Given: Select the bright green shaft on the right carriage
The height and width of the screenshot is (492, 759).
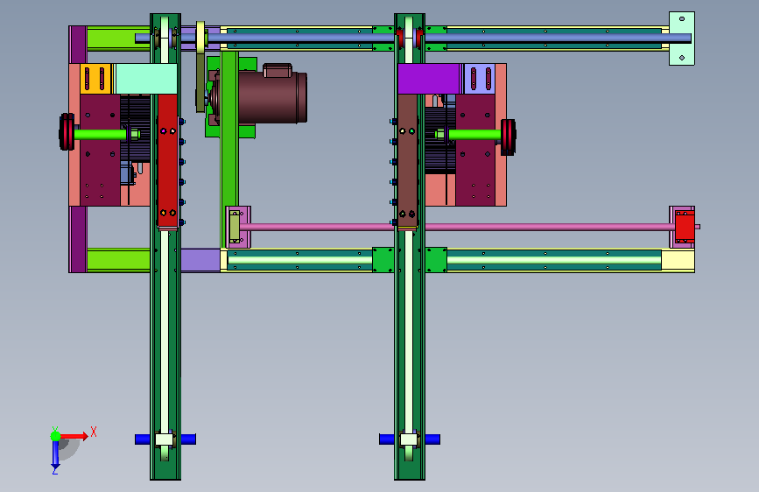Looking at the screenshot, I should pos(474,134).
